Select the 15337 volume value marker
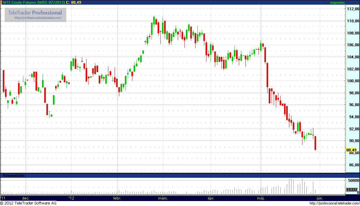Screen dimensions: 360x206 (x=352, y=190)
